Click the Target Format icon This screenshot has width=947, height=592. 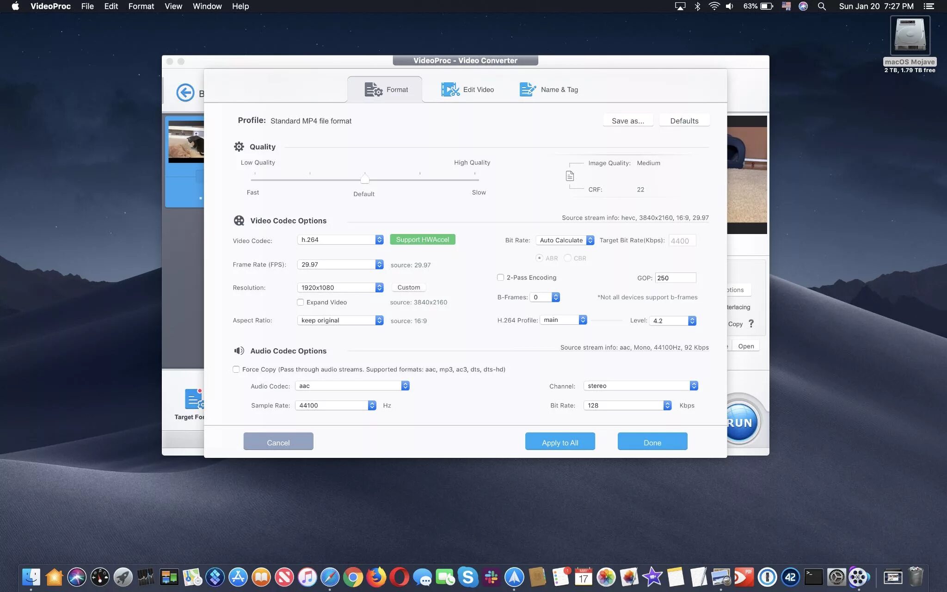[x=194, y=399]
